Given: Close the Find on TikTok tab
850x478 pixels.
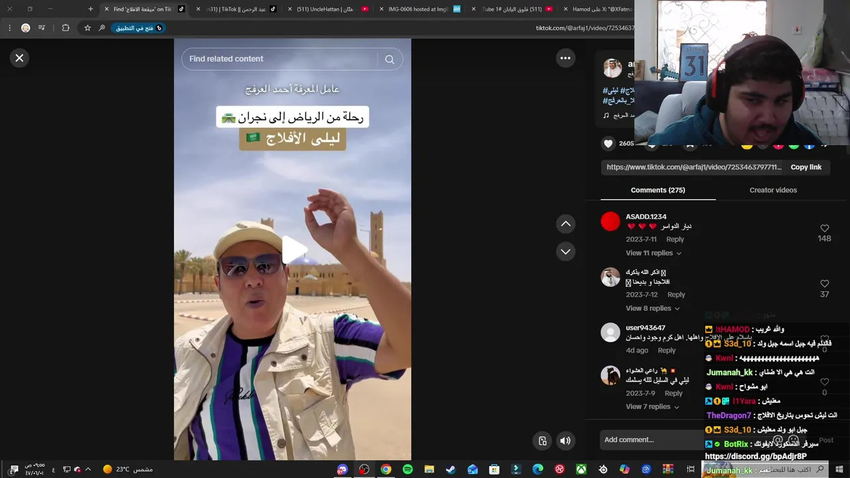Looking at the screenshot, I should click(106, 9).
